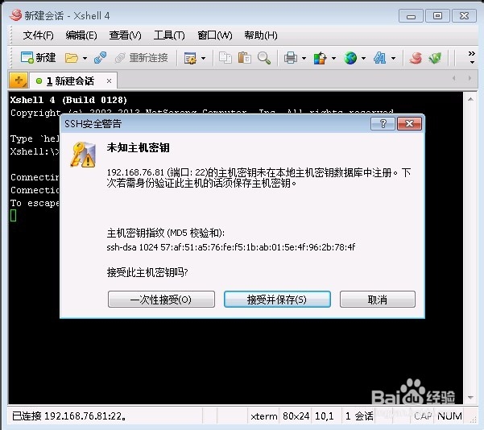Click the Reconnect toolbar button
Viewport: 484px width, 430px height.
pos(141,58)
